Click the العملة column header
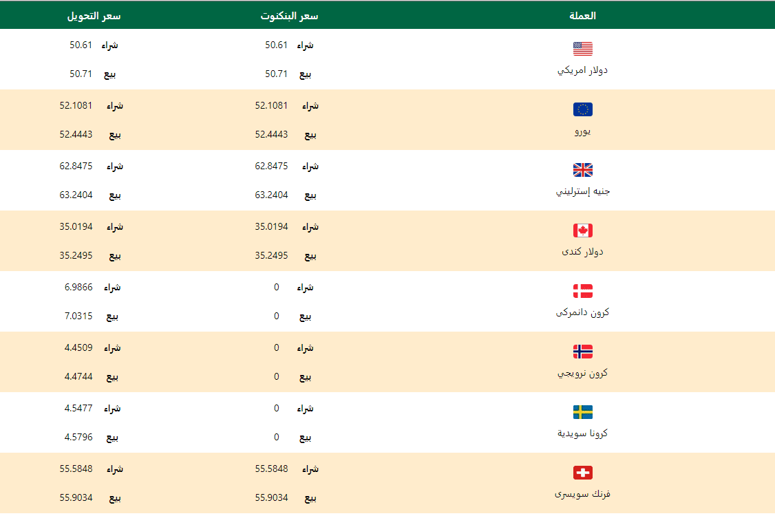775x516 pixels. (584, 16)
